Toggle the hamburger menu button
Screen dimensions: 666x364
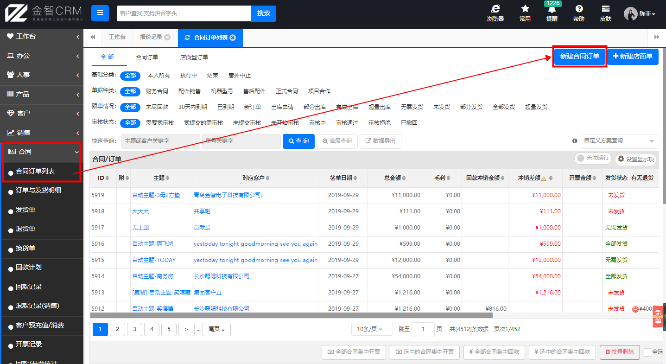coord(100,13)
